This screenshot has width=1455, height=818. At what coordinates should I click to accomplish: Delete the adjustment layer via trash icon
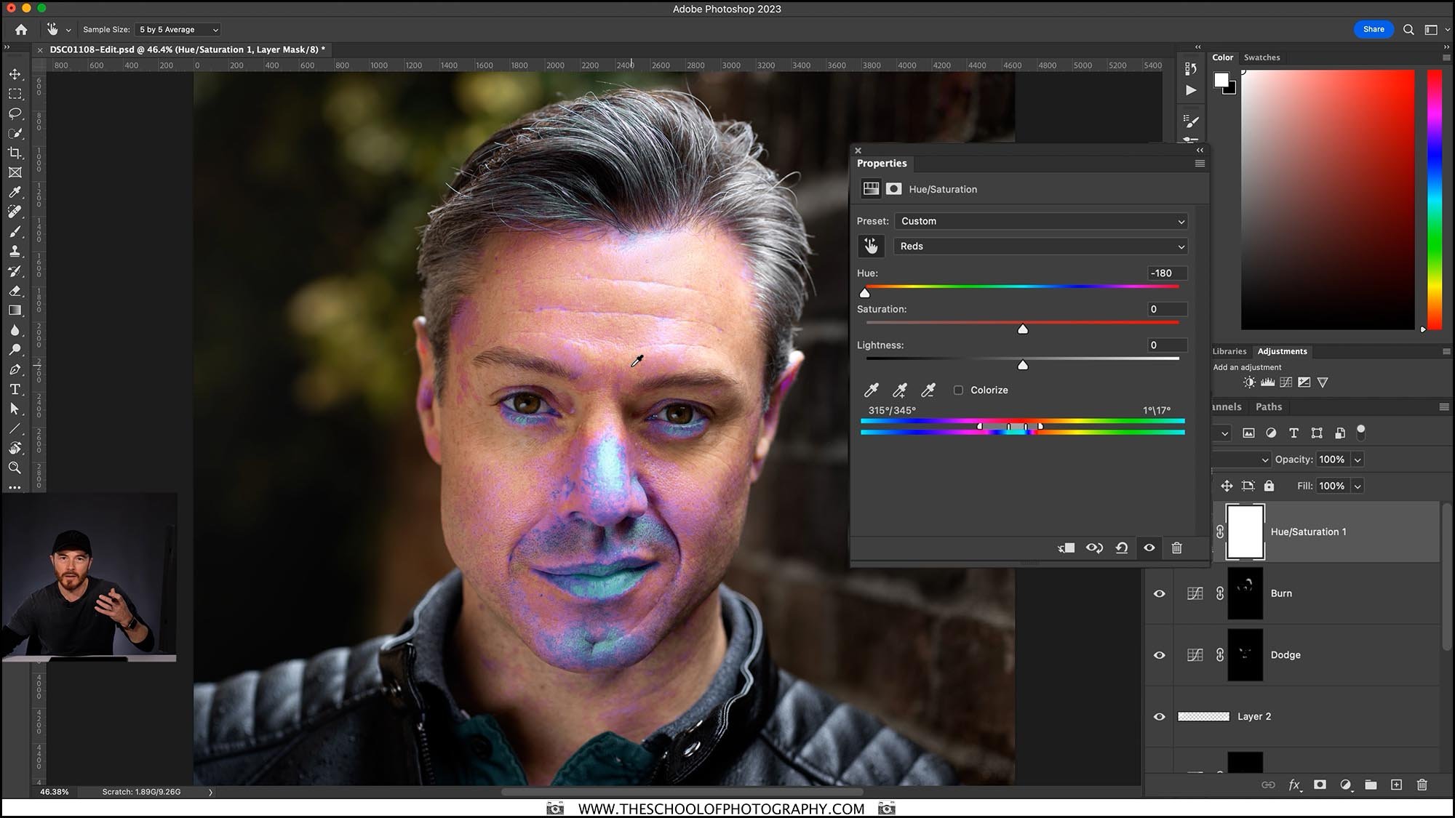[1176, 548]
